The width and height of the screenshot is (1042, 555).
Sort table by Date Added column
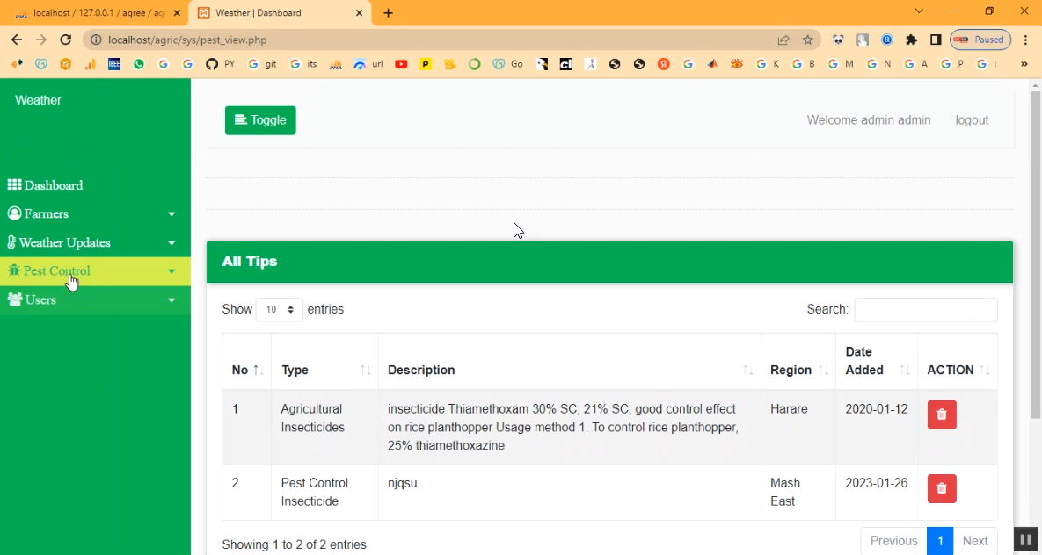tap(876, 361)
